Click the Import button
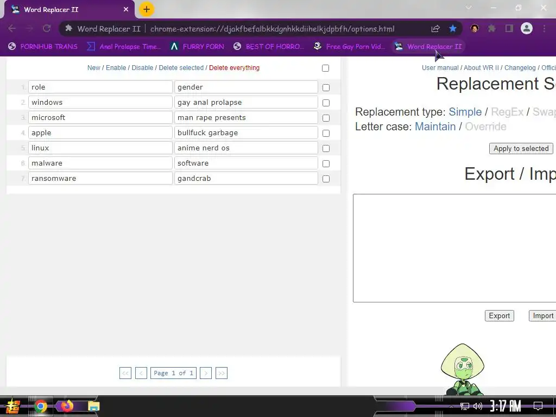This screenshot has width=556, height=417. click(542, 315)
